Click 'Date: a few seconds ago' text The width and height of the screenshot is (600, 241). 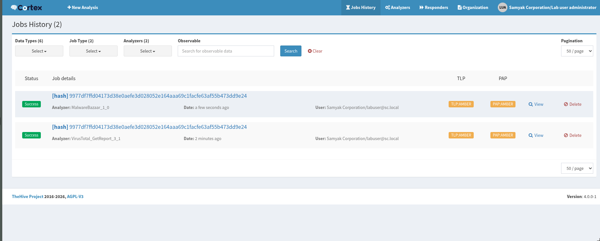206,107
